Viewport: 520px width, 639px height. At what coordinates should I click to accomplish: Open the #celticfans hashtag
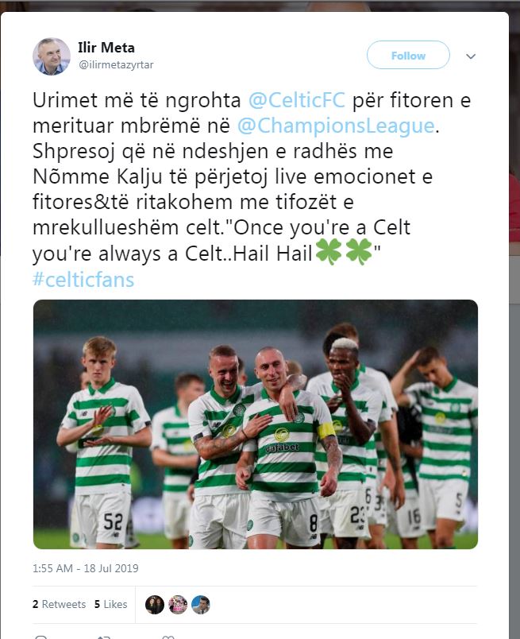(83, 280)
